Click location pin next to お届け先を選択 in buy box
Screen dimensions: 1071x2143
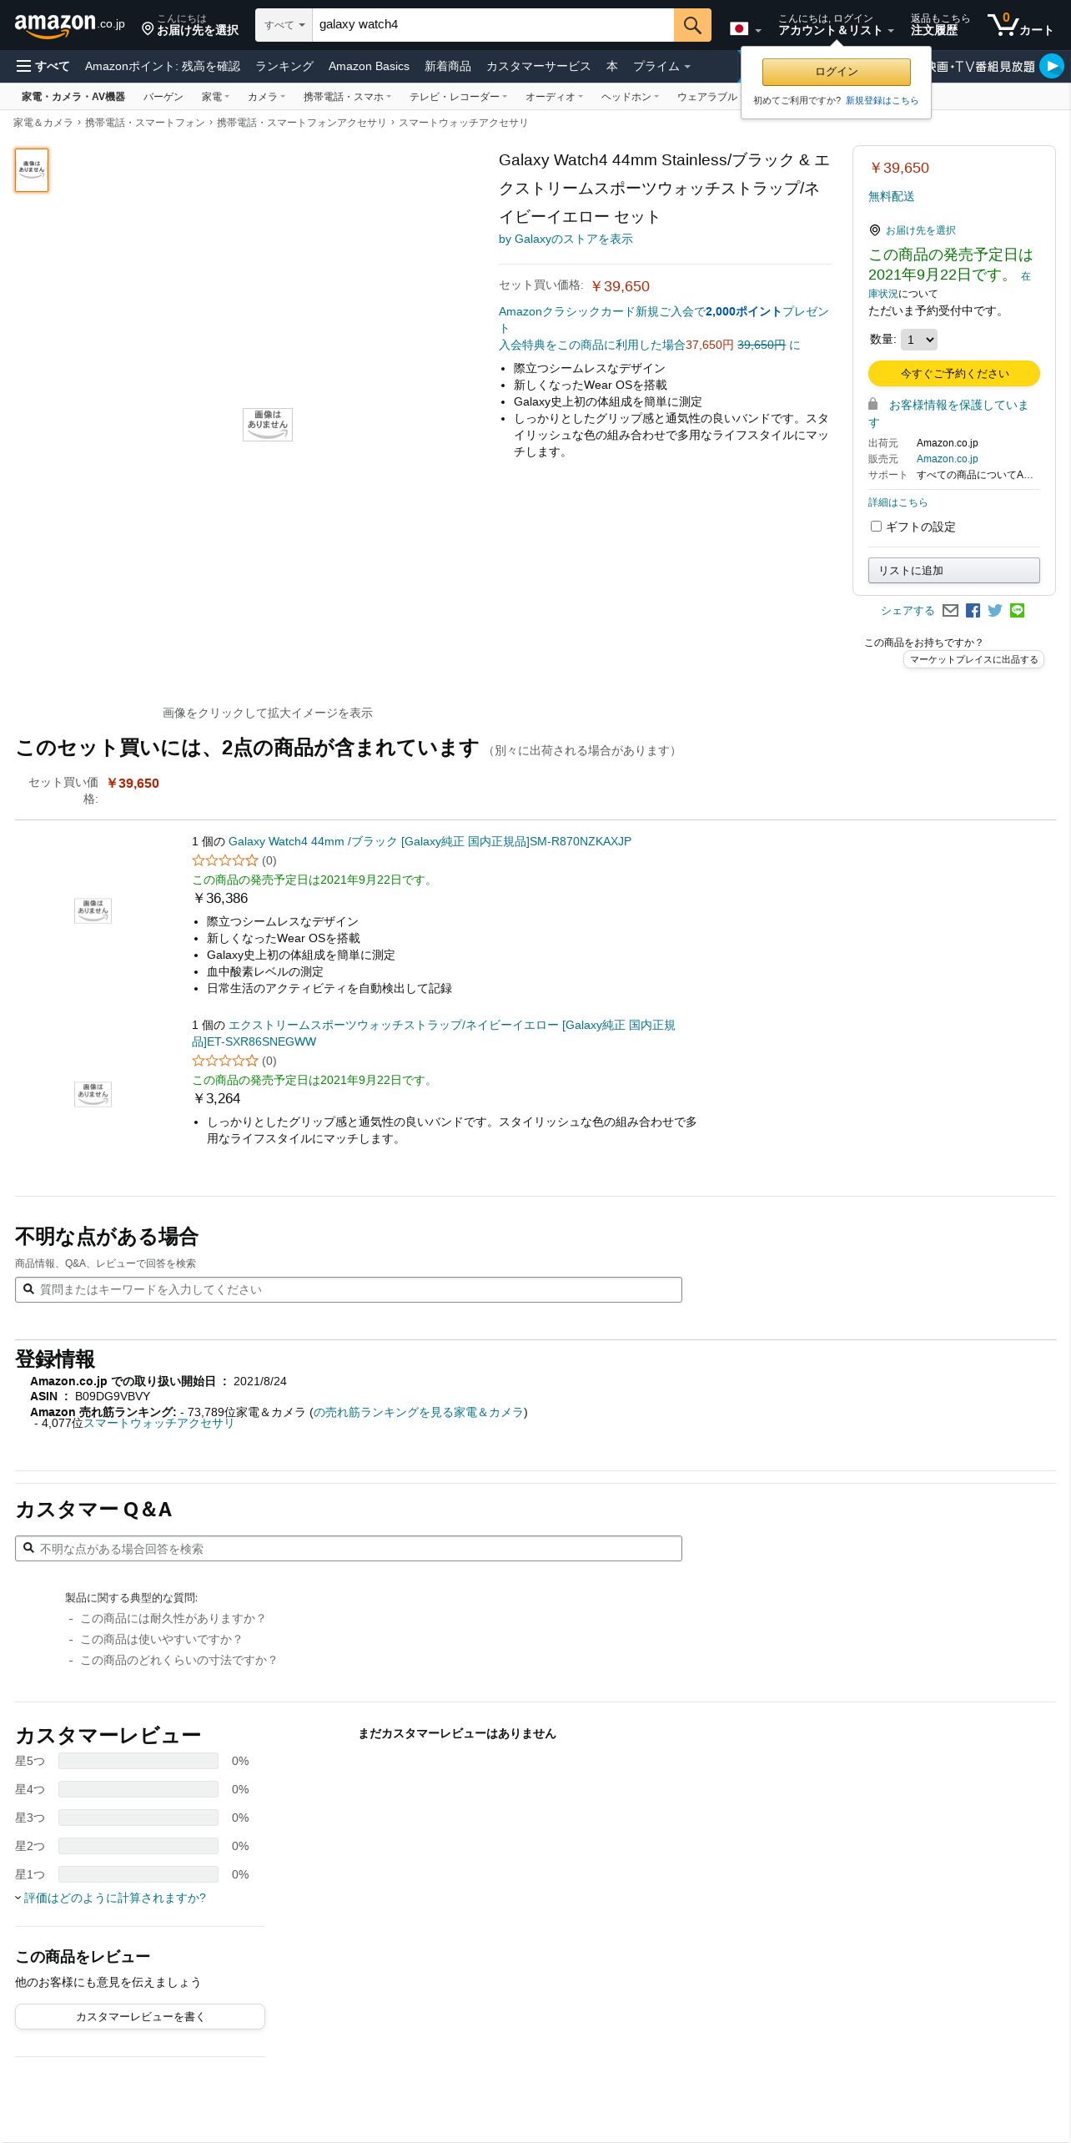874,230
